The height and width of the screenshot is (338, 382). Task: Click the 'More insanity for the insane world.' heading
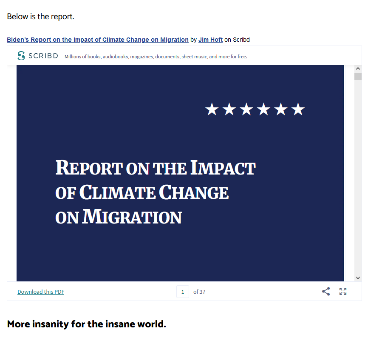coord(87,324)
